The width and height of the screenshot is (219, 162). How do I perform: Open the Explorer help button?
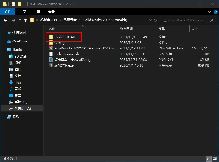pos(216,12)
